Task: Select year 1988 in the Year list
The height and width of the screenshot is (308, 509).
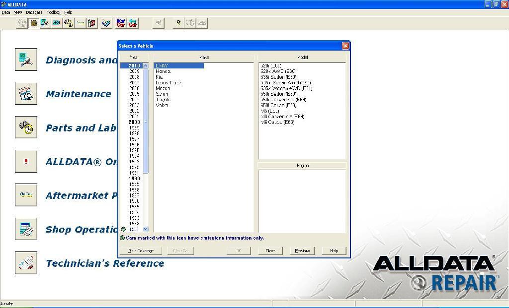Action: pos(134,190)
